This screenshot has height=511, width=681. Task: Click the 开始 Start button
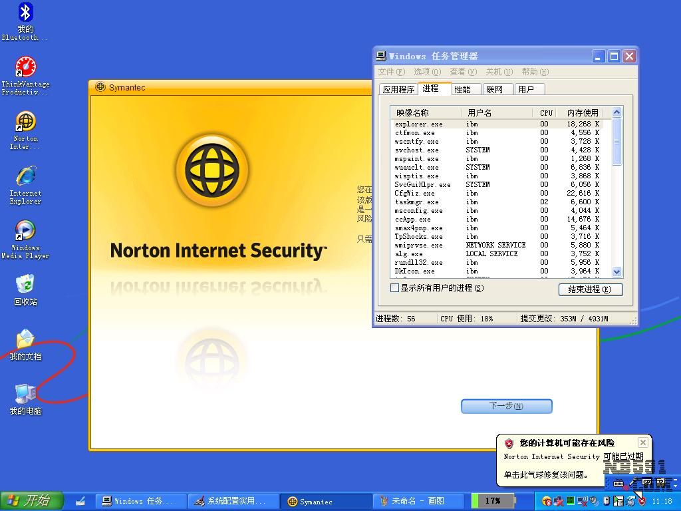pos(31,501)
